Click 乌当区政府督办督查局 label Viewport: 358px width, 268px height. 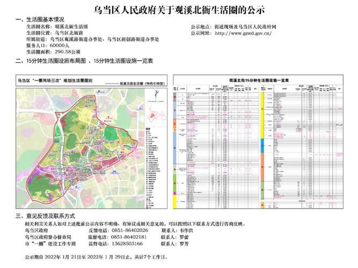pos(48,237)
